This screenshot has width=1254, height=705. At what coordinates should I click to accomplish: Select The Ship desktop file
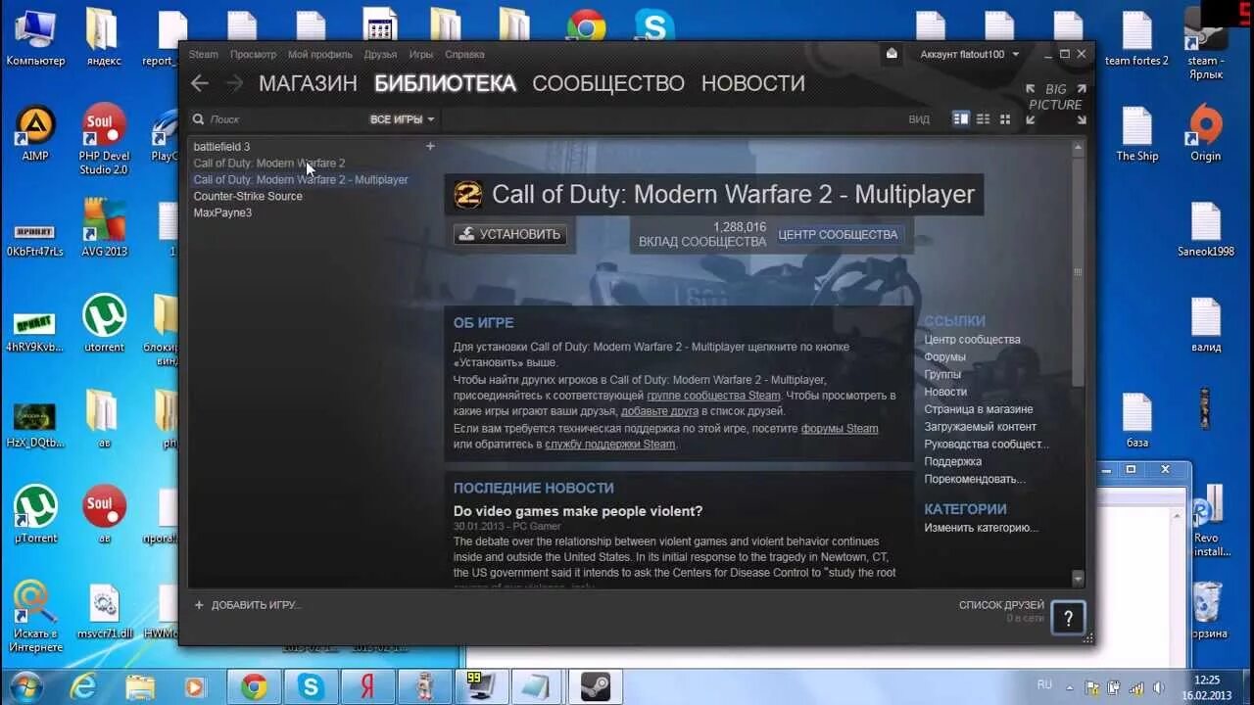(x=1137, y=133)
